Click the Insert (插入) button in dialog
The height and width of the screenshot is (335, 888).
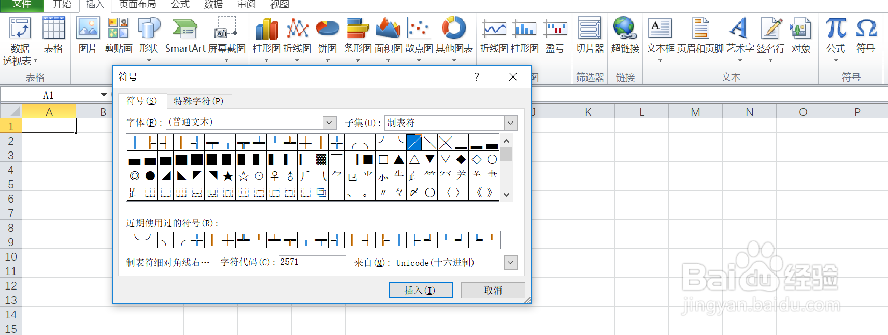pos(420,290)
